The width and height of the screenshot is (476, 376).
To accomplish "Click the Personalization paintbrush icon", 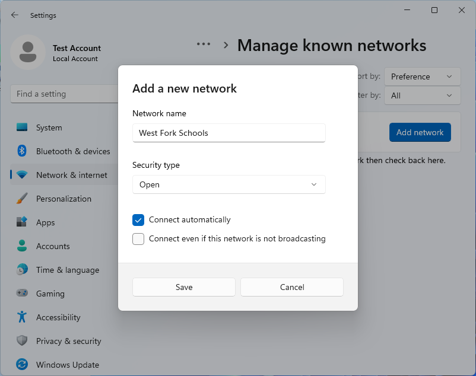I will pos(22,198).
